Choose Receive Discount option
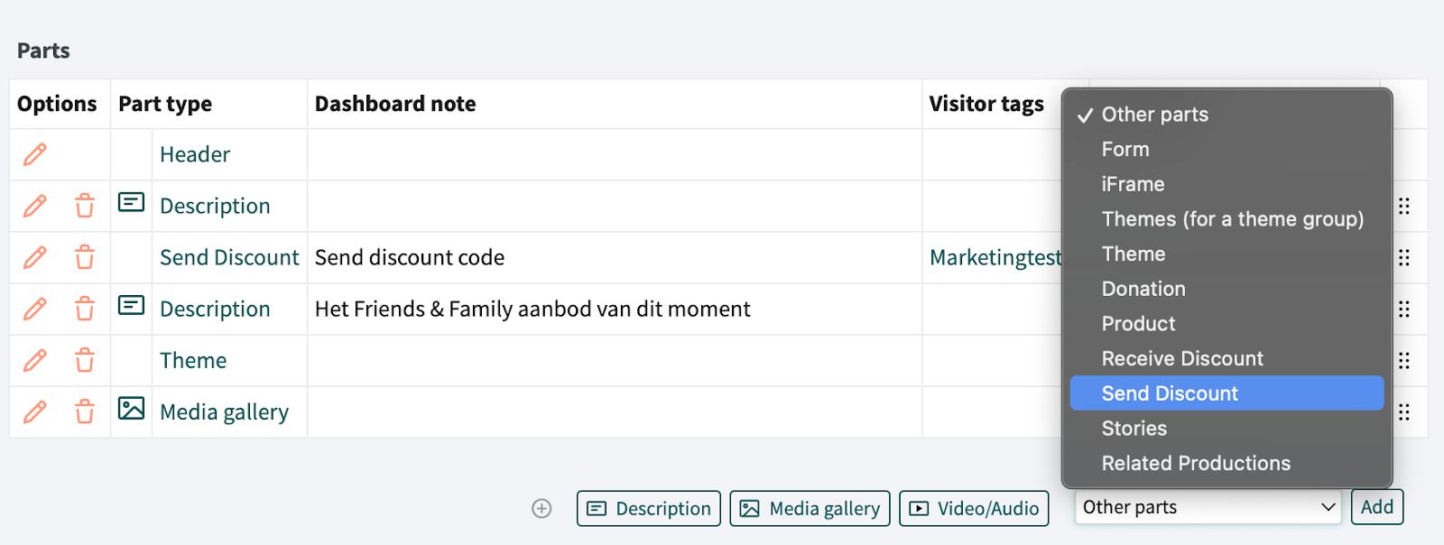The height and width of the screenshot is (545, 1444). [x=1182, y=358]
